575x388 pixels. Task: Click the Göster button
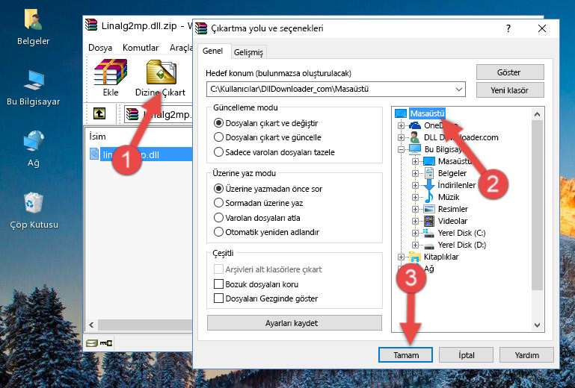coord(510,72)
